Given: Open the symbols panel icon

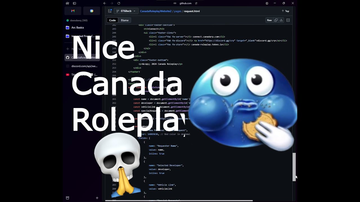Looking at the screenshot, I should coord(288,20).
